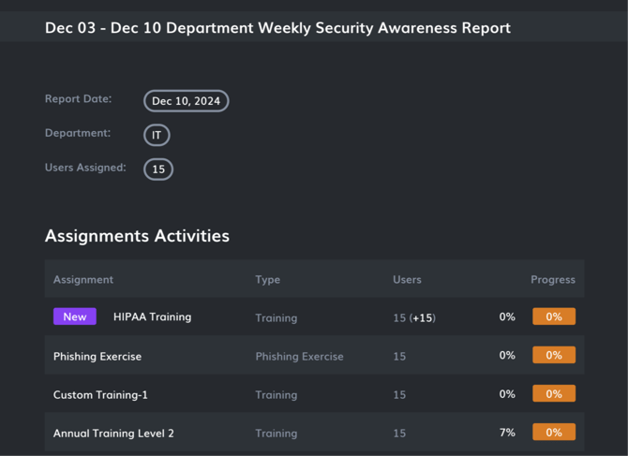The image size is (628, 456).
Task: Click Custom Training-1 orange progress badge
Action: tap(554, 393)
